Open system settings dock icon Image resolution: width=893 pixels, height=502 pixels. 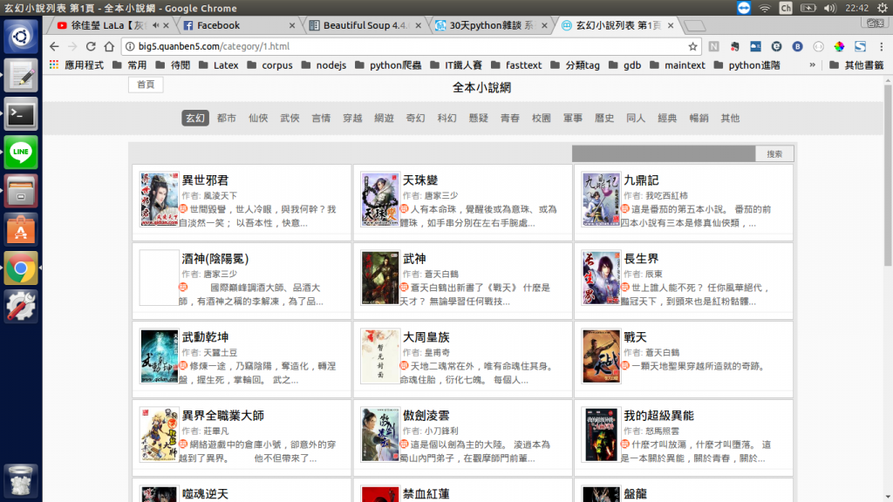(x=21, y=307)
